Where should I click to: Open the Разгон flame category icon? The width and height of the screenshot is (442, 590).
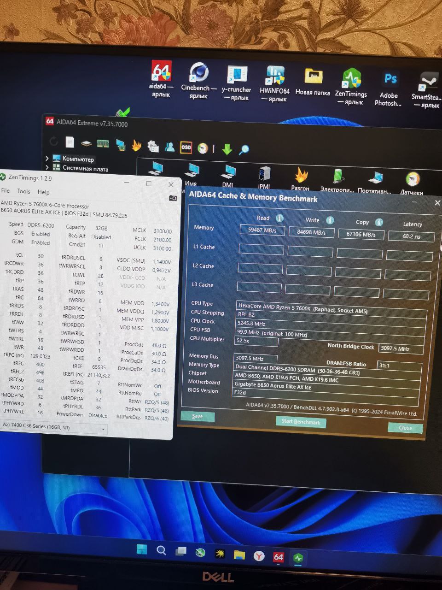[x=301, y=179]
